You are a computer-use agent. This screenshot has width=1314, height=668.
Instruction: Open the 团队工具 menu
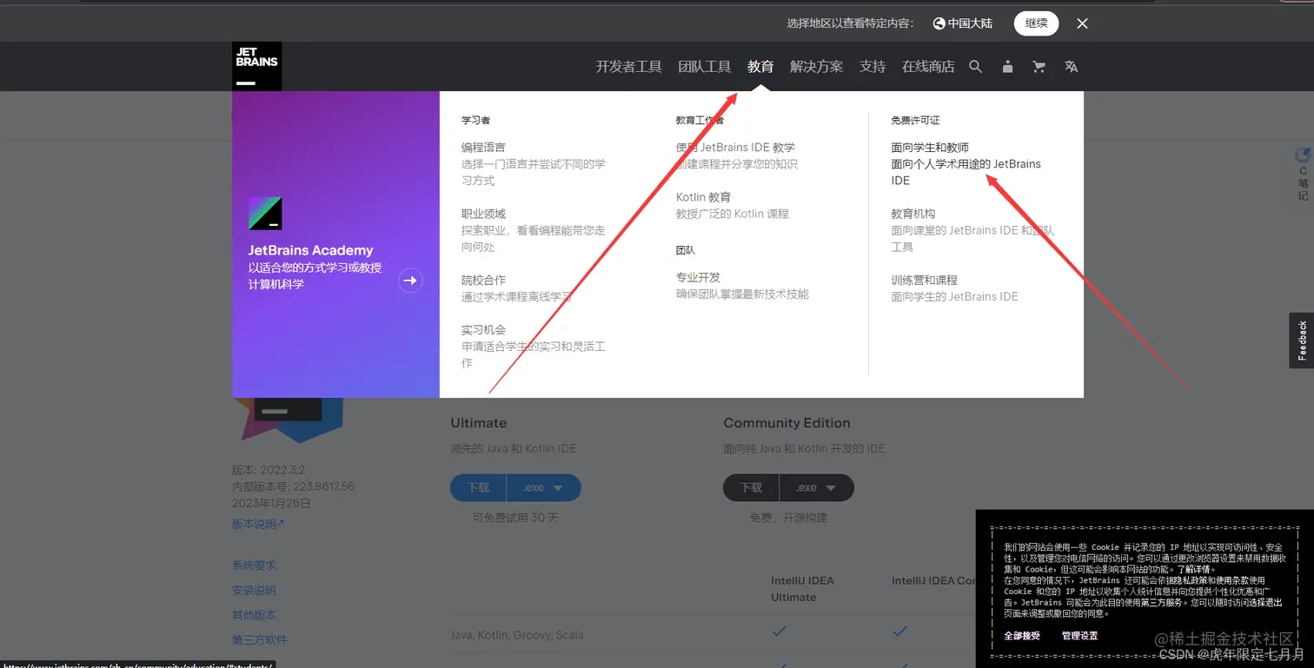(704, 67)
